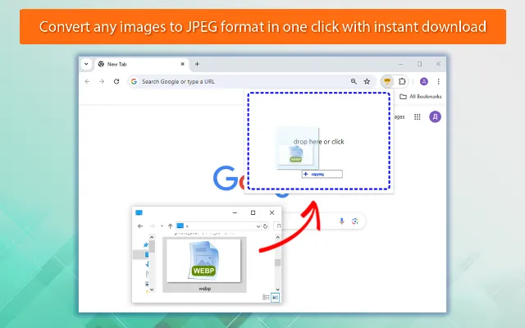Open the Google apps grid

coord(418,116)
